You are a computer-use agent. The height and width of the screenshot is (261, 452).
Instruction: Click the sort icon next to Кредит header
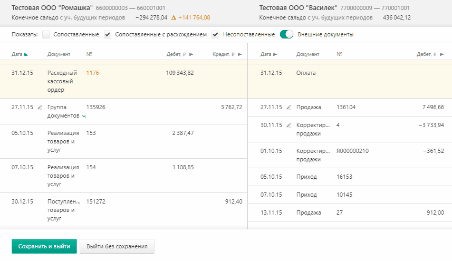tap(239, 54)
